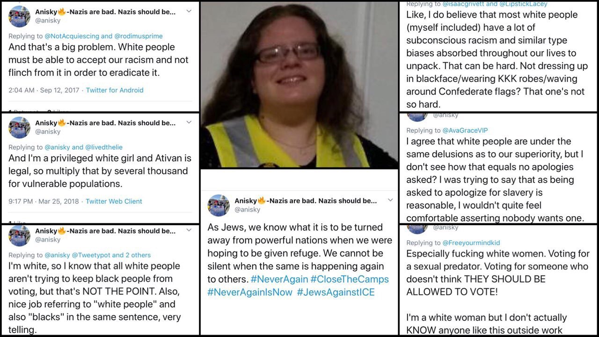
Task: Expand the chevron menu on the Ativan tweet
Action: coord(189,122)
